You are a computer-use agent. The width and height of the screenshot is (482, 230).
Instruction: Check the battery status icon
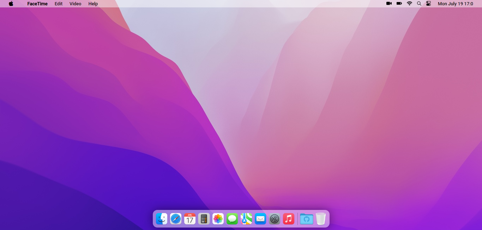coord(399,4)
